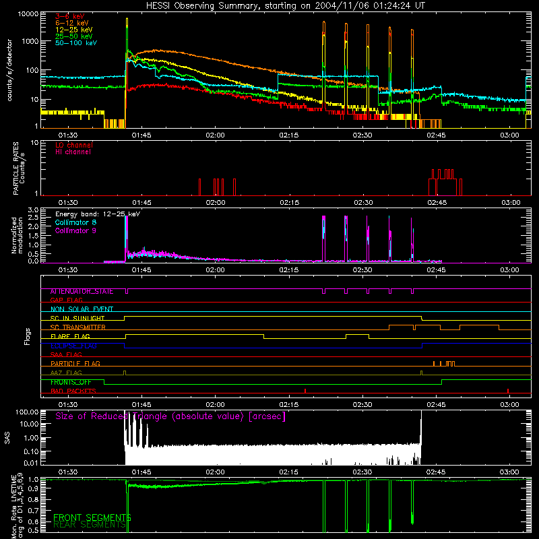Click the 'LO channel' legend text
539x539 pixels.
click(x=74, y=145)
